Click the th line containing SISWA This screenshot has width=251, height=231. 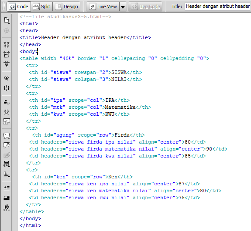coord(85,72)
